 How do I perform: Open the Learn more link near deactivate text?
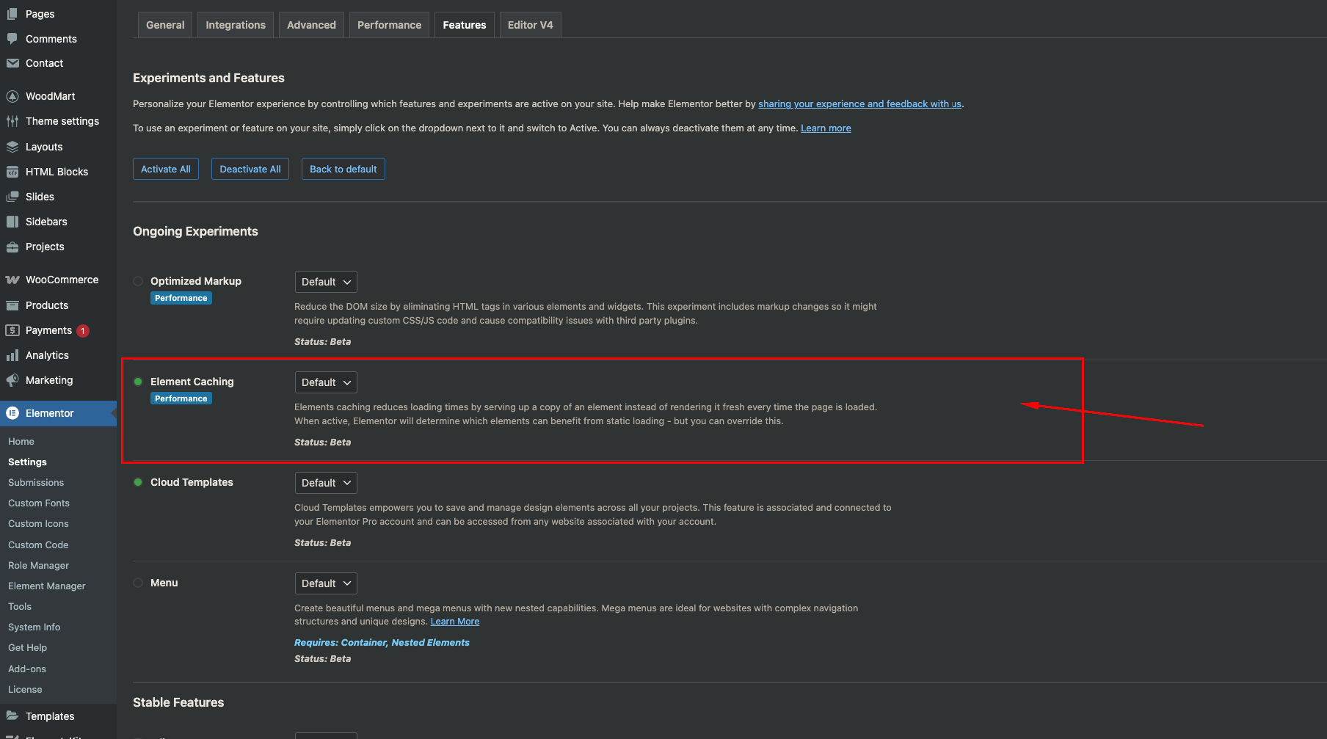(x=826, y=128)
